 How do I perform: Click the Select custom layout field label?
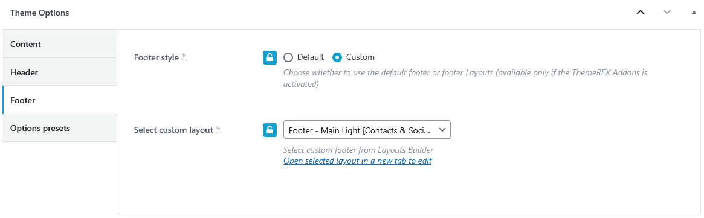(173, 130)
